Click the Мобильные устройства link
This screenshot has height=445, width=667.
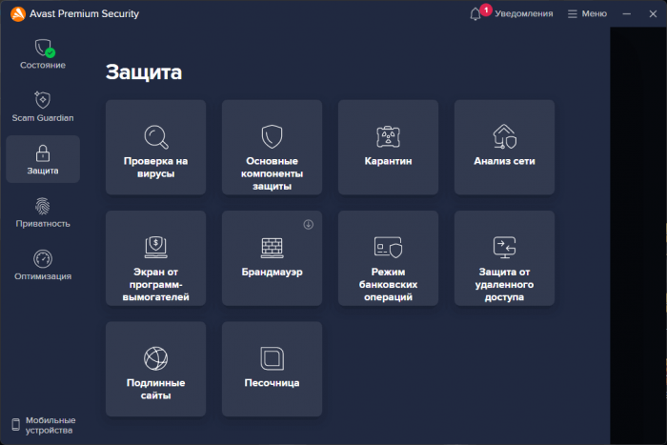pyautogui.click(x=43, y=425)
